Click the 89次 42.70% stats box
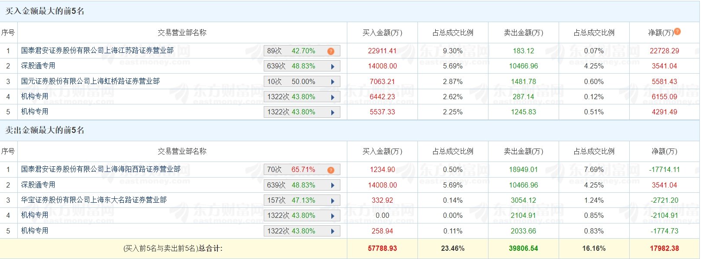 [x=294, y=51]
